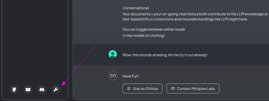Click the envelope icon in Contact Mintplex Labs
269x101 pixels.
coord(173,88)
